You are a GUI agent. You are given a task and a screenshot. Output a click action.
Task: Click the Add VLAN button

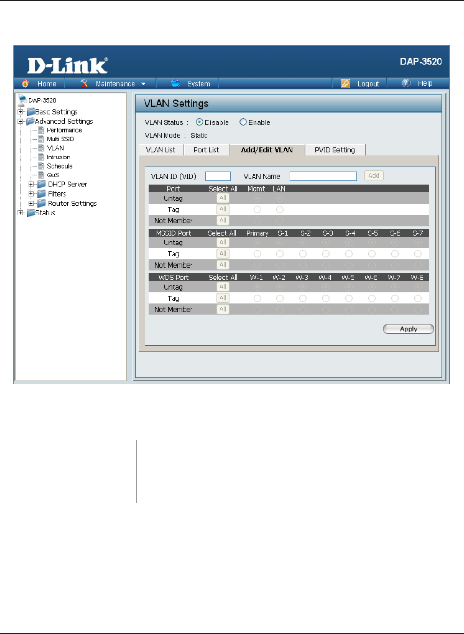click(x=374, y=175)
